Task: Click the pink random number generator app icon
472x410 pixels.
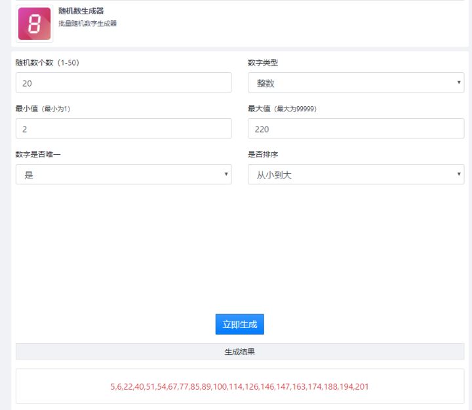Action: point(34,24)
